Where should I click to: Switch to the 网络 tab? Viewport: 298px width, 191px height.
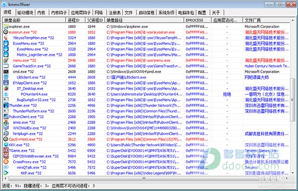(x=99, y=13)
